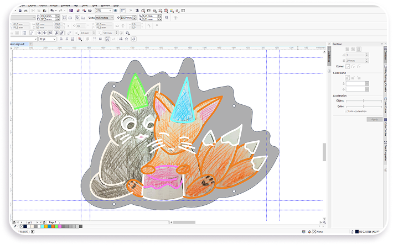Choose the bevel Corner icon in Contour docker
393x245 pixels.
pyautogui.click(x=359, y=66)
